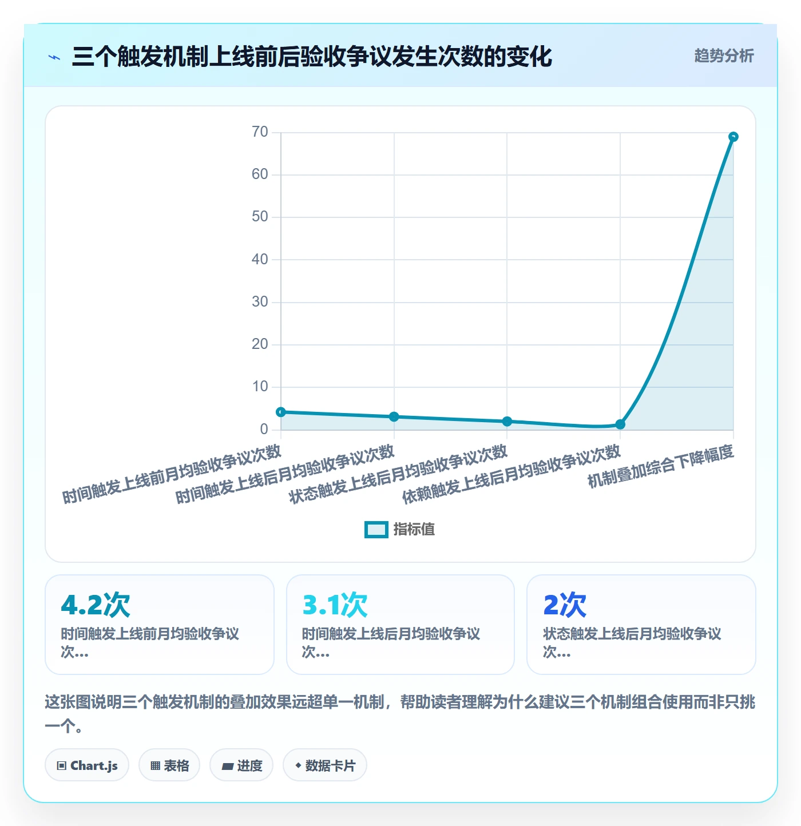Select the 表格 tag
The height and width of the screenshot is (826, 801).
coord(169,765)
